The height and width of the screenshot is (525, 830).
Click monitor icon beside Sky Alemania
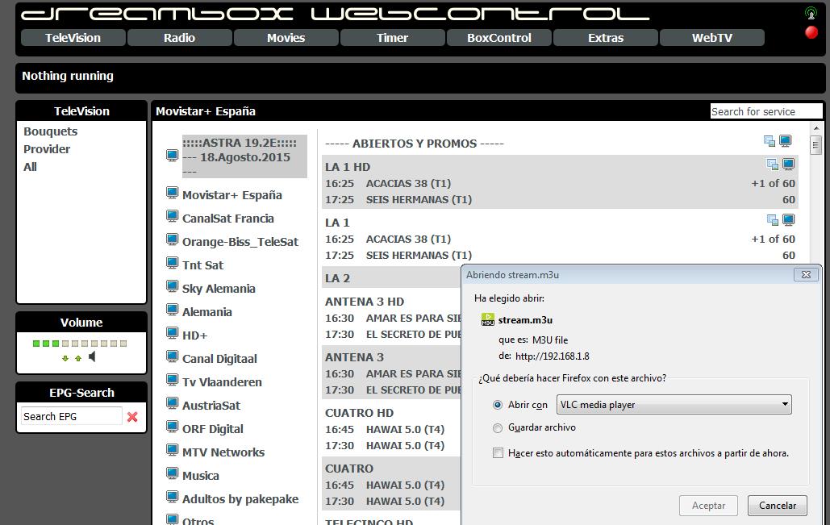click(x=172, y=286)
